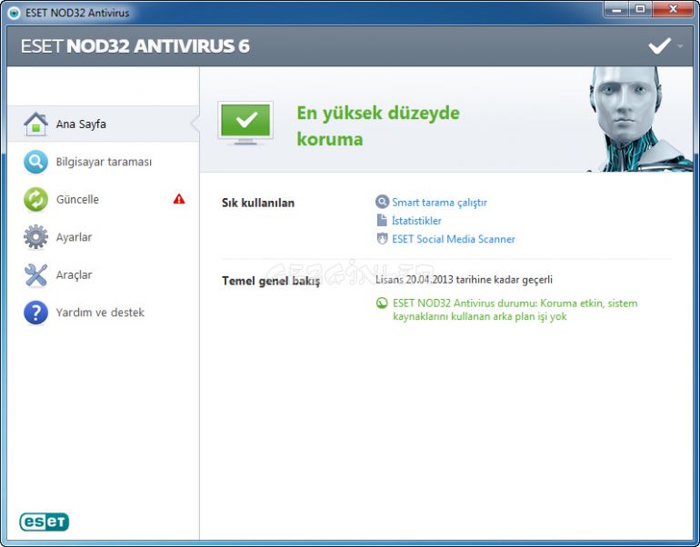Run Smart tarama çalıştır link
The width and height of the screenshot is (700, 547).
point(439,203)
